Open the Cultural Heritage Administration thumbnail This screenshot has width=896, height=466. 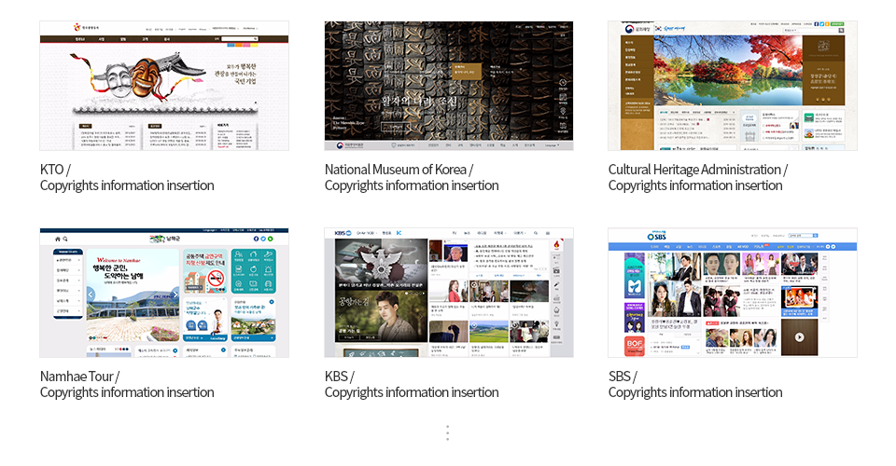(x=732, y=86)
